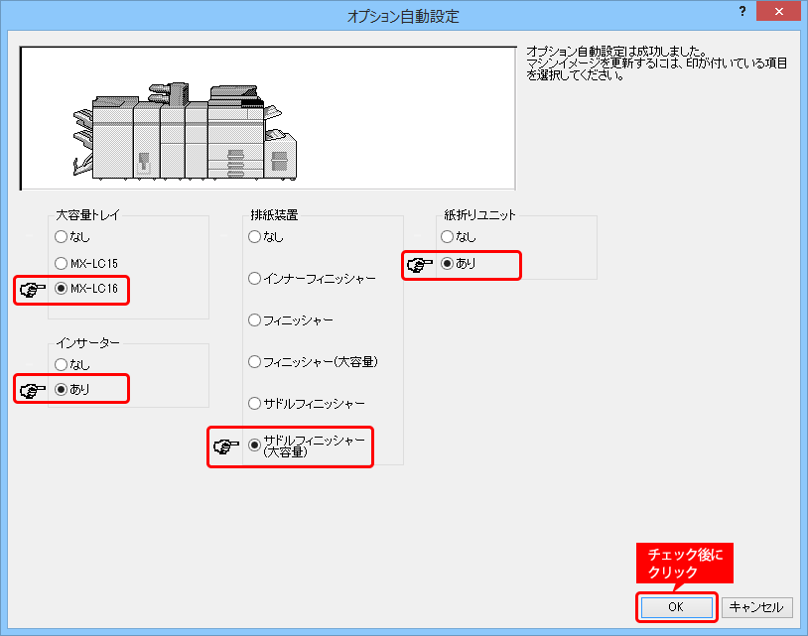Click the pointing hand icon beside MX-LC16
Screen dimensions: 808x636
35,291
